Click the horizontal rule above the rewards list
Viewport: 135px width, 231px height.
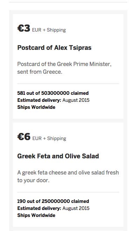[68, 2]
